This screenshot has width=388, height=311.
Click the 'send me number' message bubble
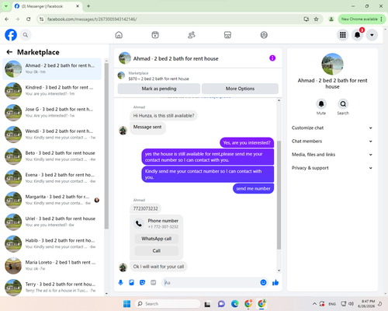point(253,189)
